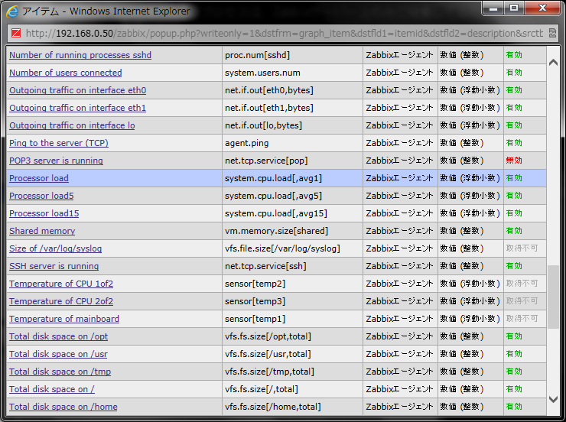The image size is (566, 422).
Task: Pick Size of /var/log/syslog item
Action: [x=56, y=248]
